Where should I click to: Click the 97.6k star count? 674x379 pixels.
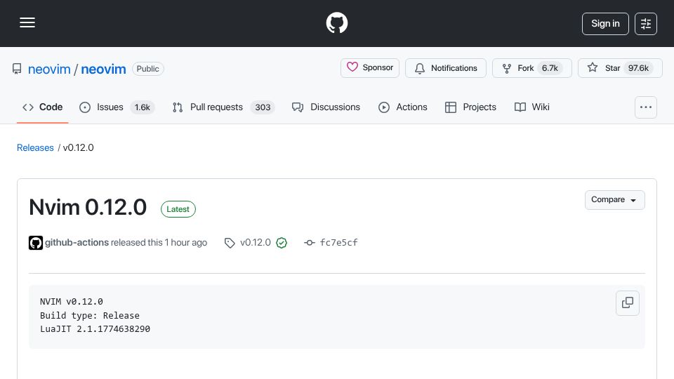tap(638, 68)
